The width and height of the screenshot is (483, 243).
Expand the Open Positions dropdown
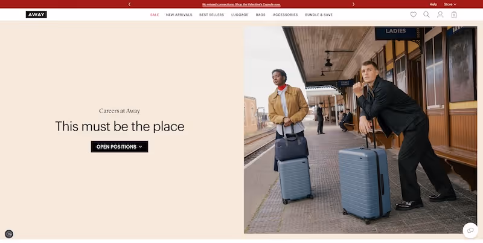tap(120, 147)
